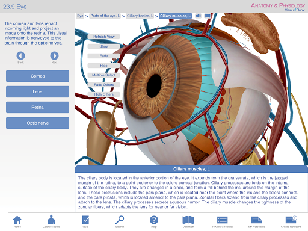Click the book icon beside speaker
Viewport: 308px width, 231px height.
208,16
